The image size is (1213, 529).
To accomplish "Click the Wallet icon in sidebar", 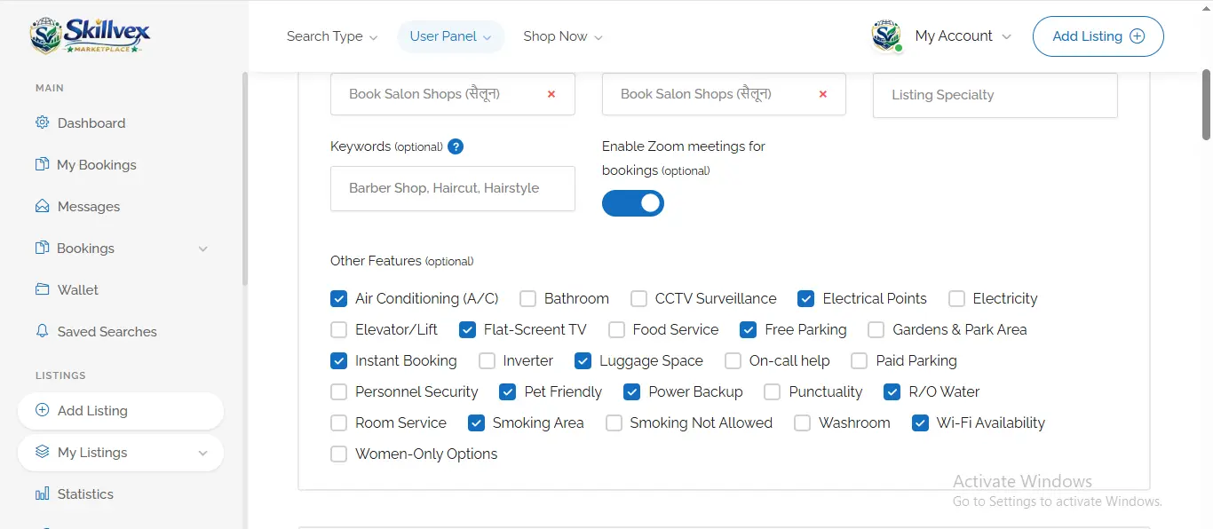I will tap(42, 289).
